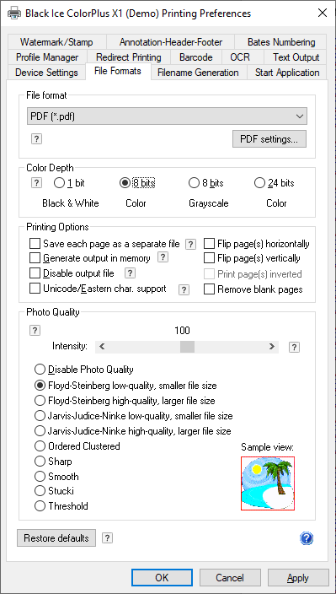Open help icon next to Disable output file
The image size is (336, 594).
130,273
